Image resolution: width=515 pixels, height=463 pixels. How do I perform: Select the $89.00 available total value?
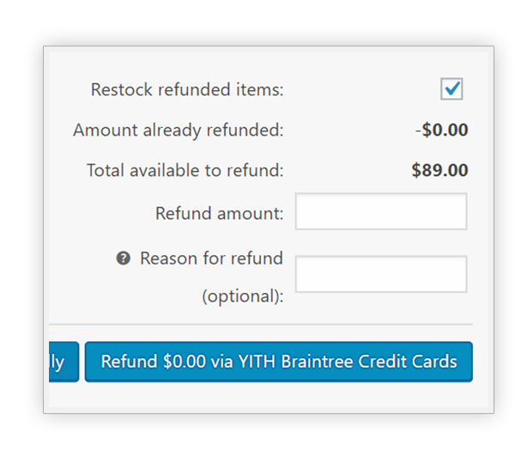[440, 170]
